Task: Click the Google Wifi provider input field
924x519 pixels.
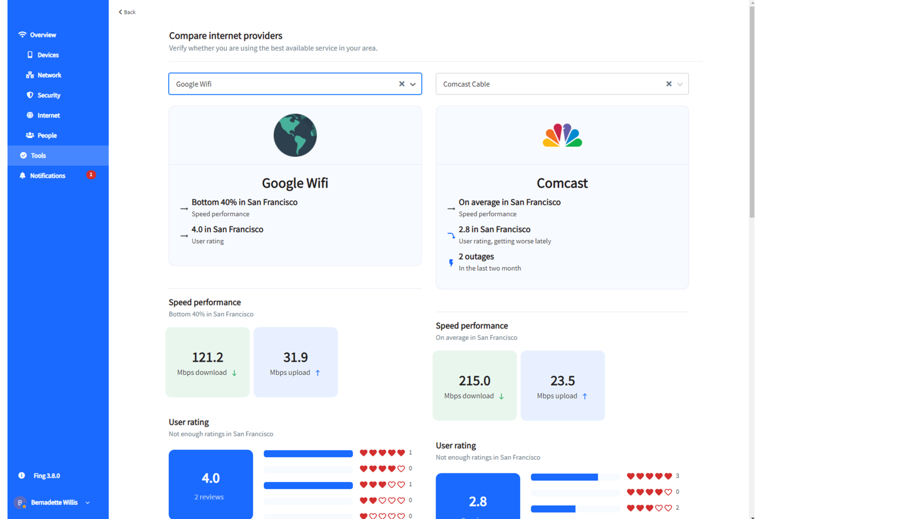Action: click(295, 84)
